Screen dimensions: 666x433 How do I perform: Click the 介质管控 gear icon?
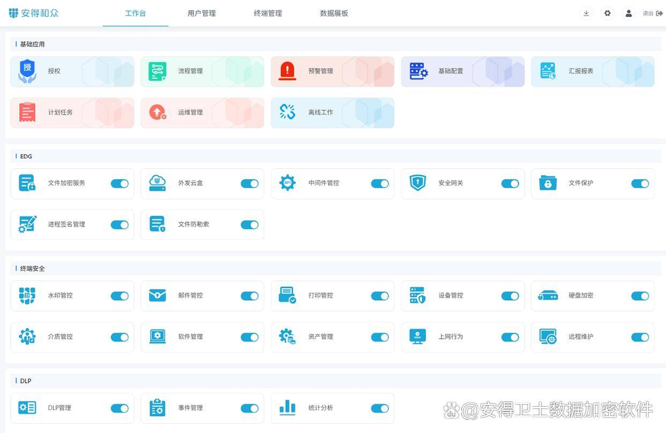click(27, 337)
